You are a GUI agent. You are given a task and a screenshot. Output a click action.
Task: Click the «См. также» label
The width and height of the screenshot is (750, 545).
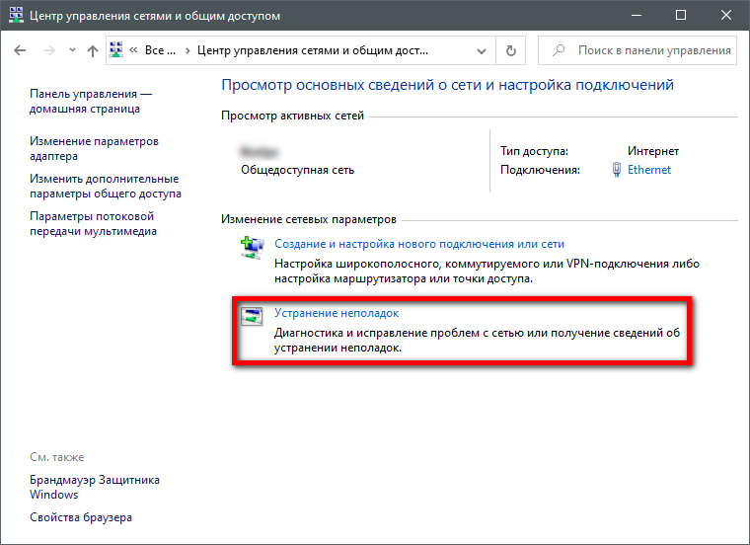pos(56,457)
